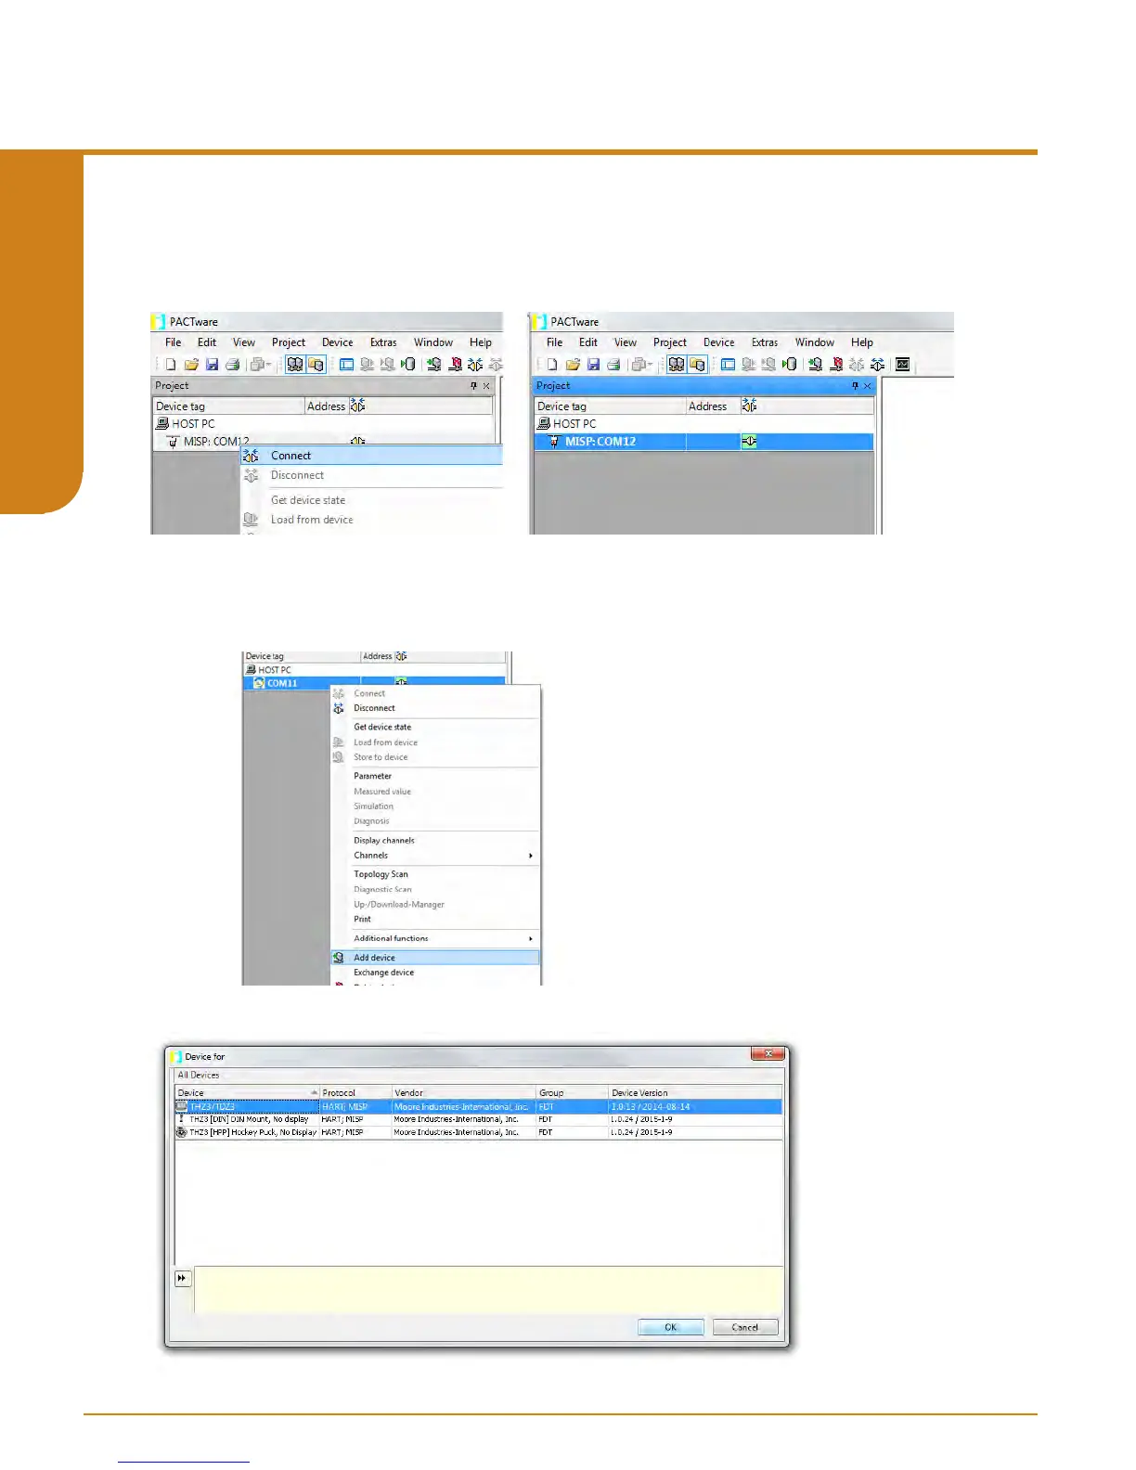The width and height of the screenshot is (1136, 1470).
Task: Click All Devices label in Device for dialog
Action: point(199,1075)
